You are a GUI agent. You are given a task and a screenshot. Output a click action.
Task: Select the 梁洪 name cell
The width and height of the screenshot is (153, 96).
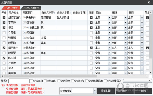click(x=15, y=68)
